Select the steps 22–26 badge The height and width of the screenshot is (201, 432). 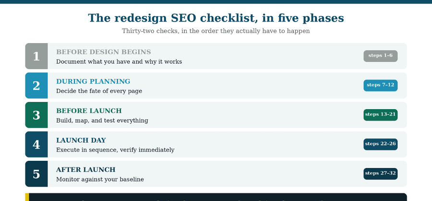click(380, 144)
